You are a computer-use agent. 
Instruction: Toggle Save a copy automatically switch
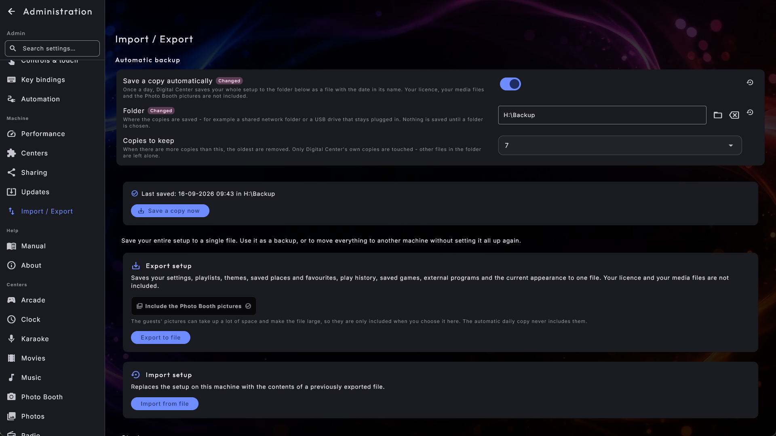point(510,84)
